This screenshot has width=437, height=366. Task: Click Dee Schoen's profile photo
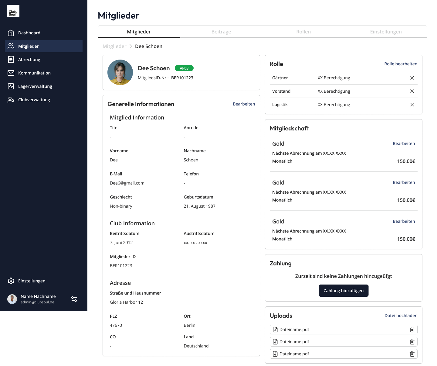click(x=120, y=72)
